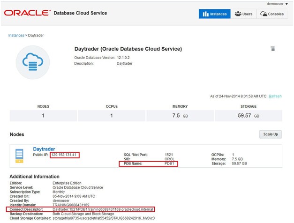Click the Description value Daytrader
Image resolution: width=294 pixels, height=223 pixels.
click(124, 64)
